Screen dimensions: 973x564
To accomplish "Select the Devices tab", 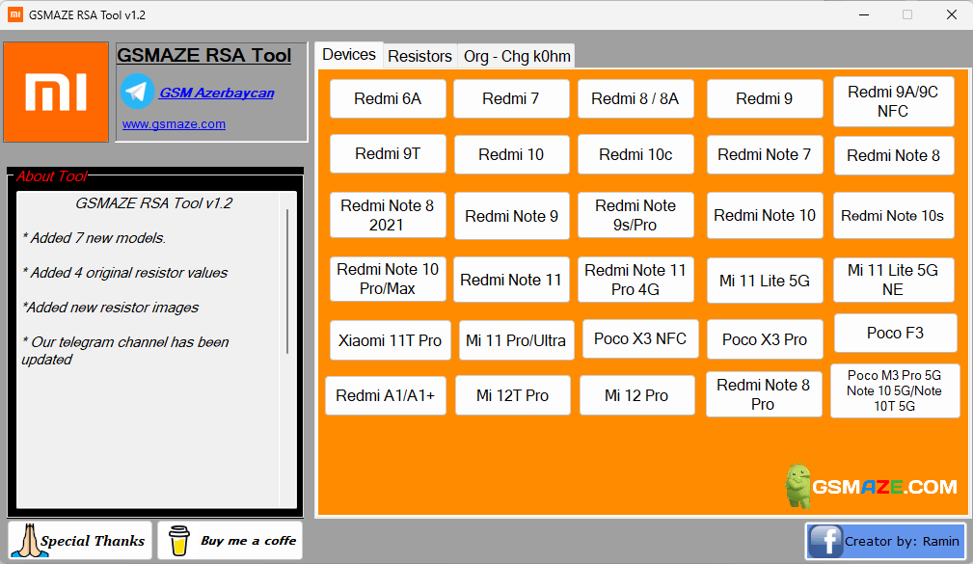I will tap(348, 55).
